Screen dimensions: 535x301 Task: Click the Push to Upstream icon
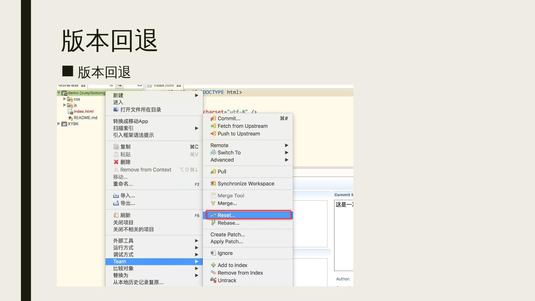coord(213,134)
